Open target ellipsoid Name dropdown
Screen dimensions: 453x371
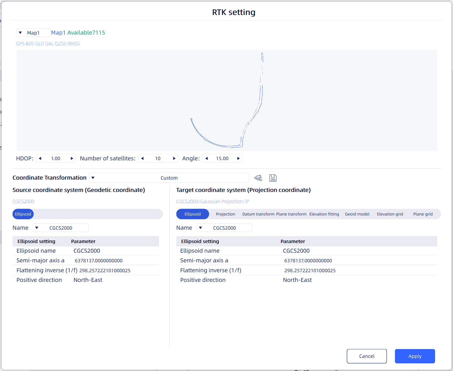click(x=224, y=228)
